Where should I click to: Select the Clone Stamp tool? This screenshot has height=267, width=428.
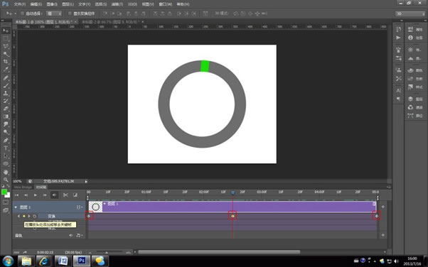click(x=6, y=93)
